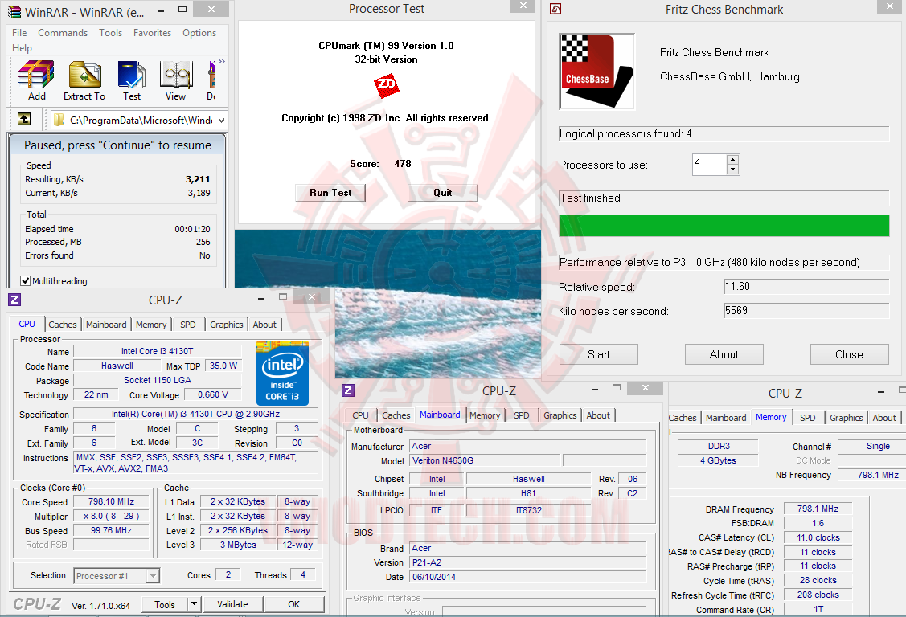Open the CPU-Z Tools dropdown arrow
Image resolution: width=906 pixels, height=617 pixels.
click(195, 604)
